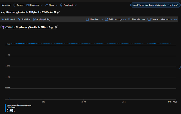The image size is (181, 114).
Task: Expand the Share dropdown chevron
Action: click(x=57, y=5)
